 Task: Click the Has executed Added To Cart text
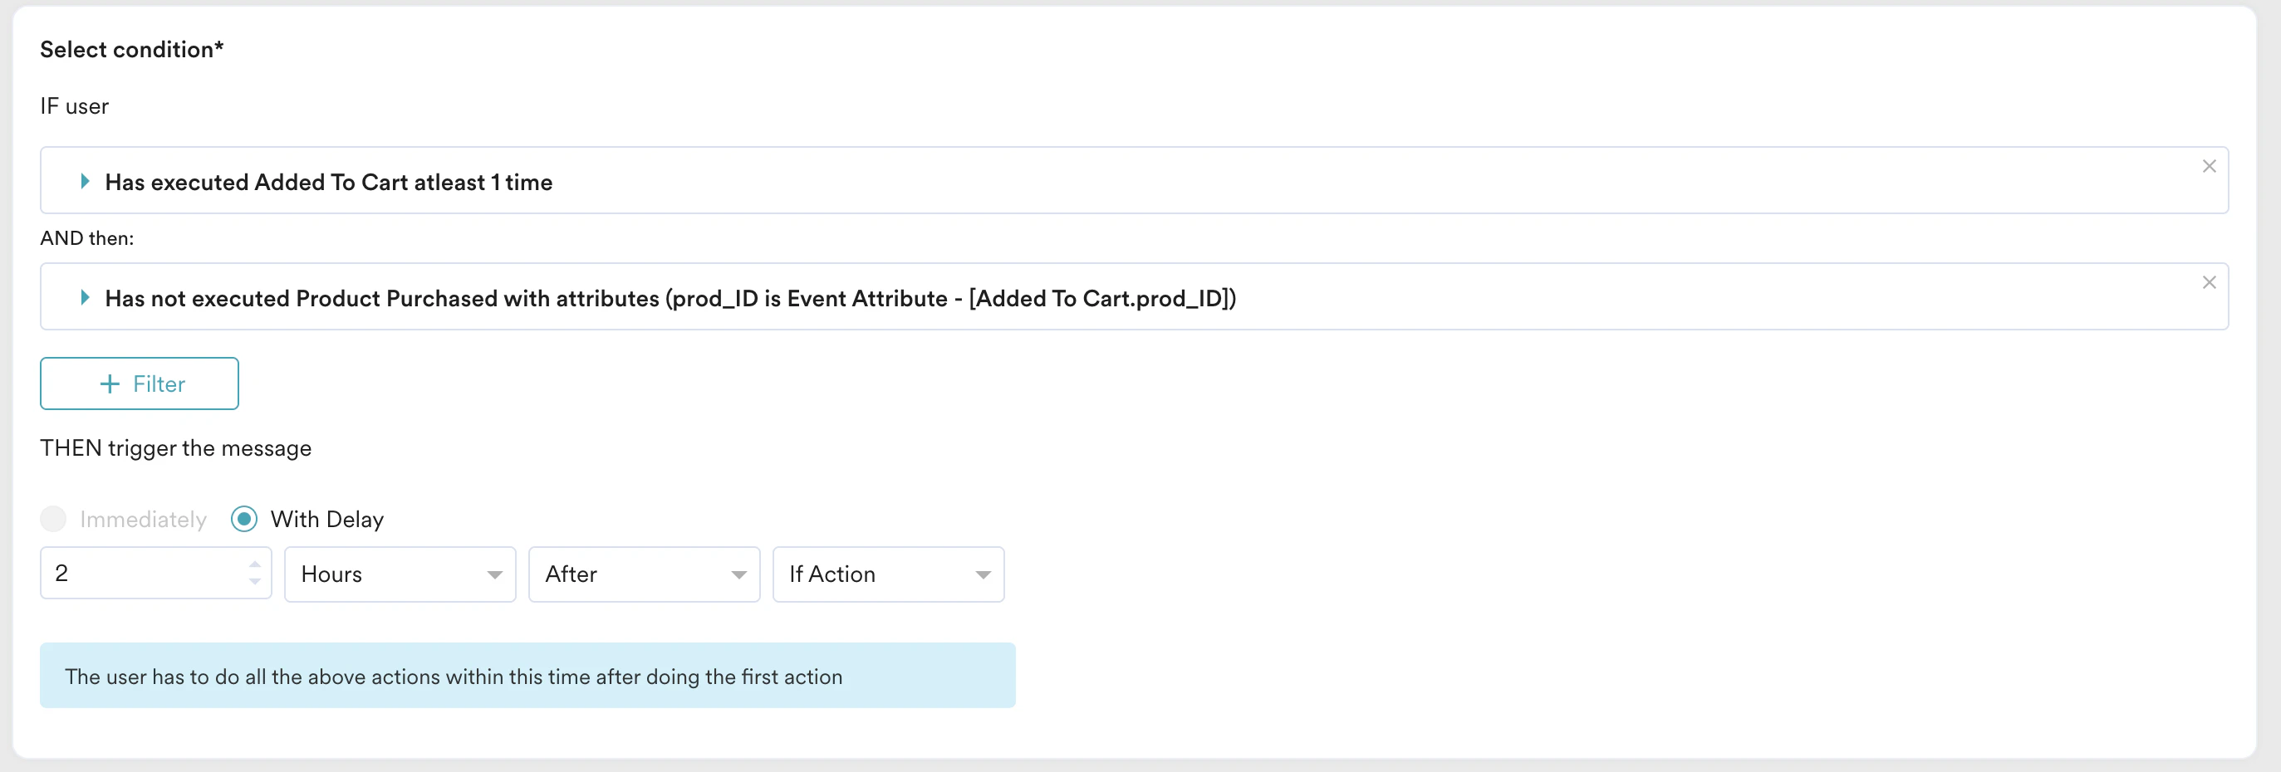[328, 183]
